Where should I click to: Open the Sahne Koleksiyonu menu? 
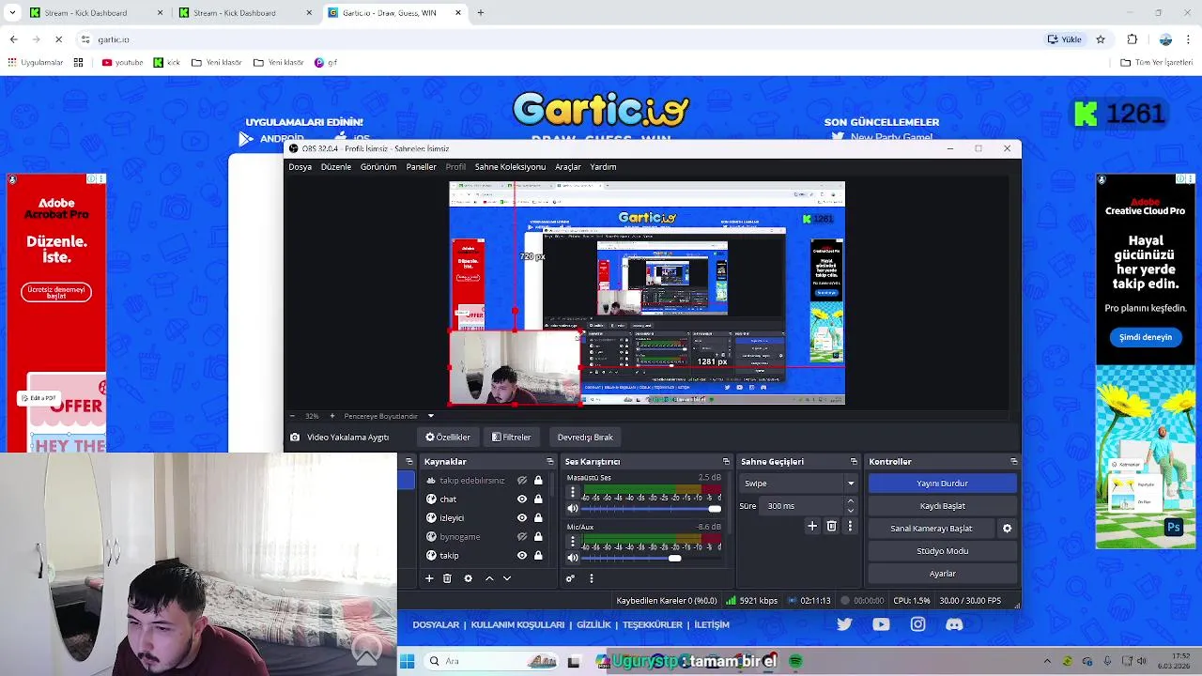510,167
